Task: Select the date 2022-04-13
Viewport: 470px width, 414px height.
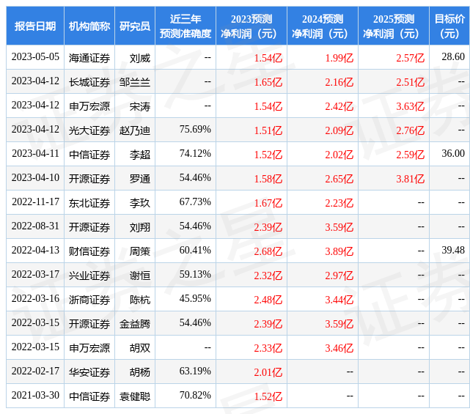Action: [35, 251]
